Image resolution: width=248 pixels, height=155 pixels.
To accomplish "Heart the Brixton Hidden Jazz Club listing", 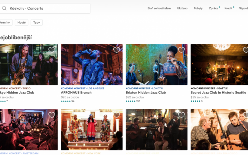I will point(181,50).
